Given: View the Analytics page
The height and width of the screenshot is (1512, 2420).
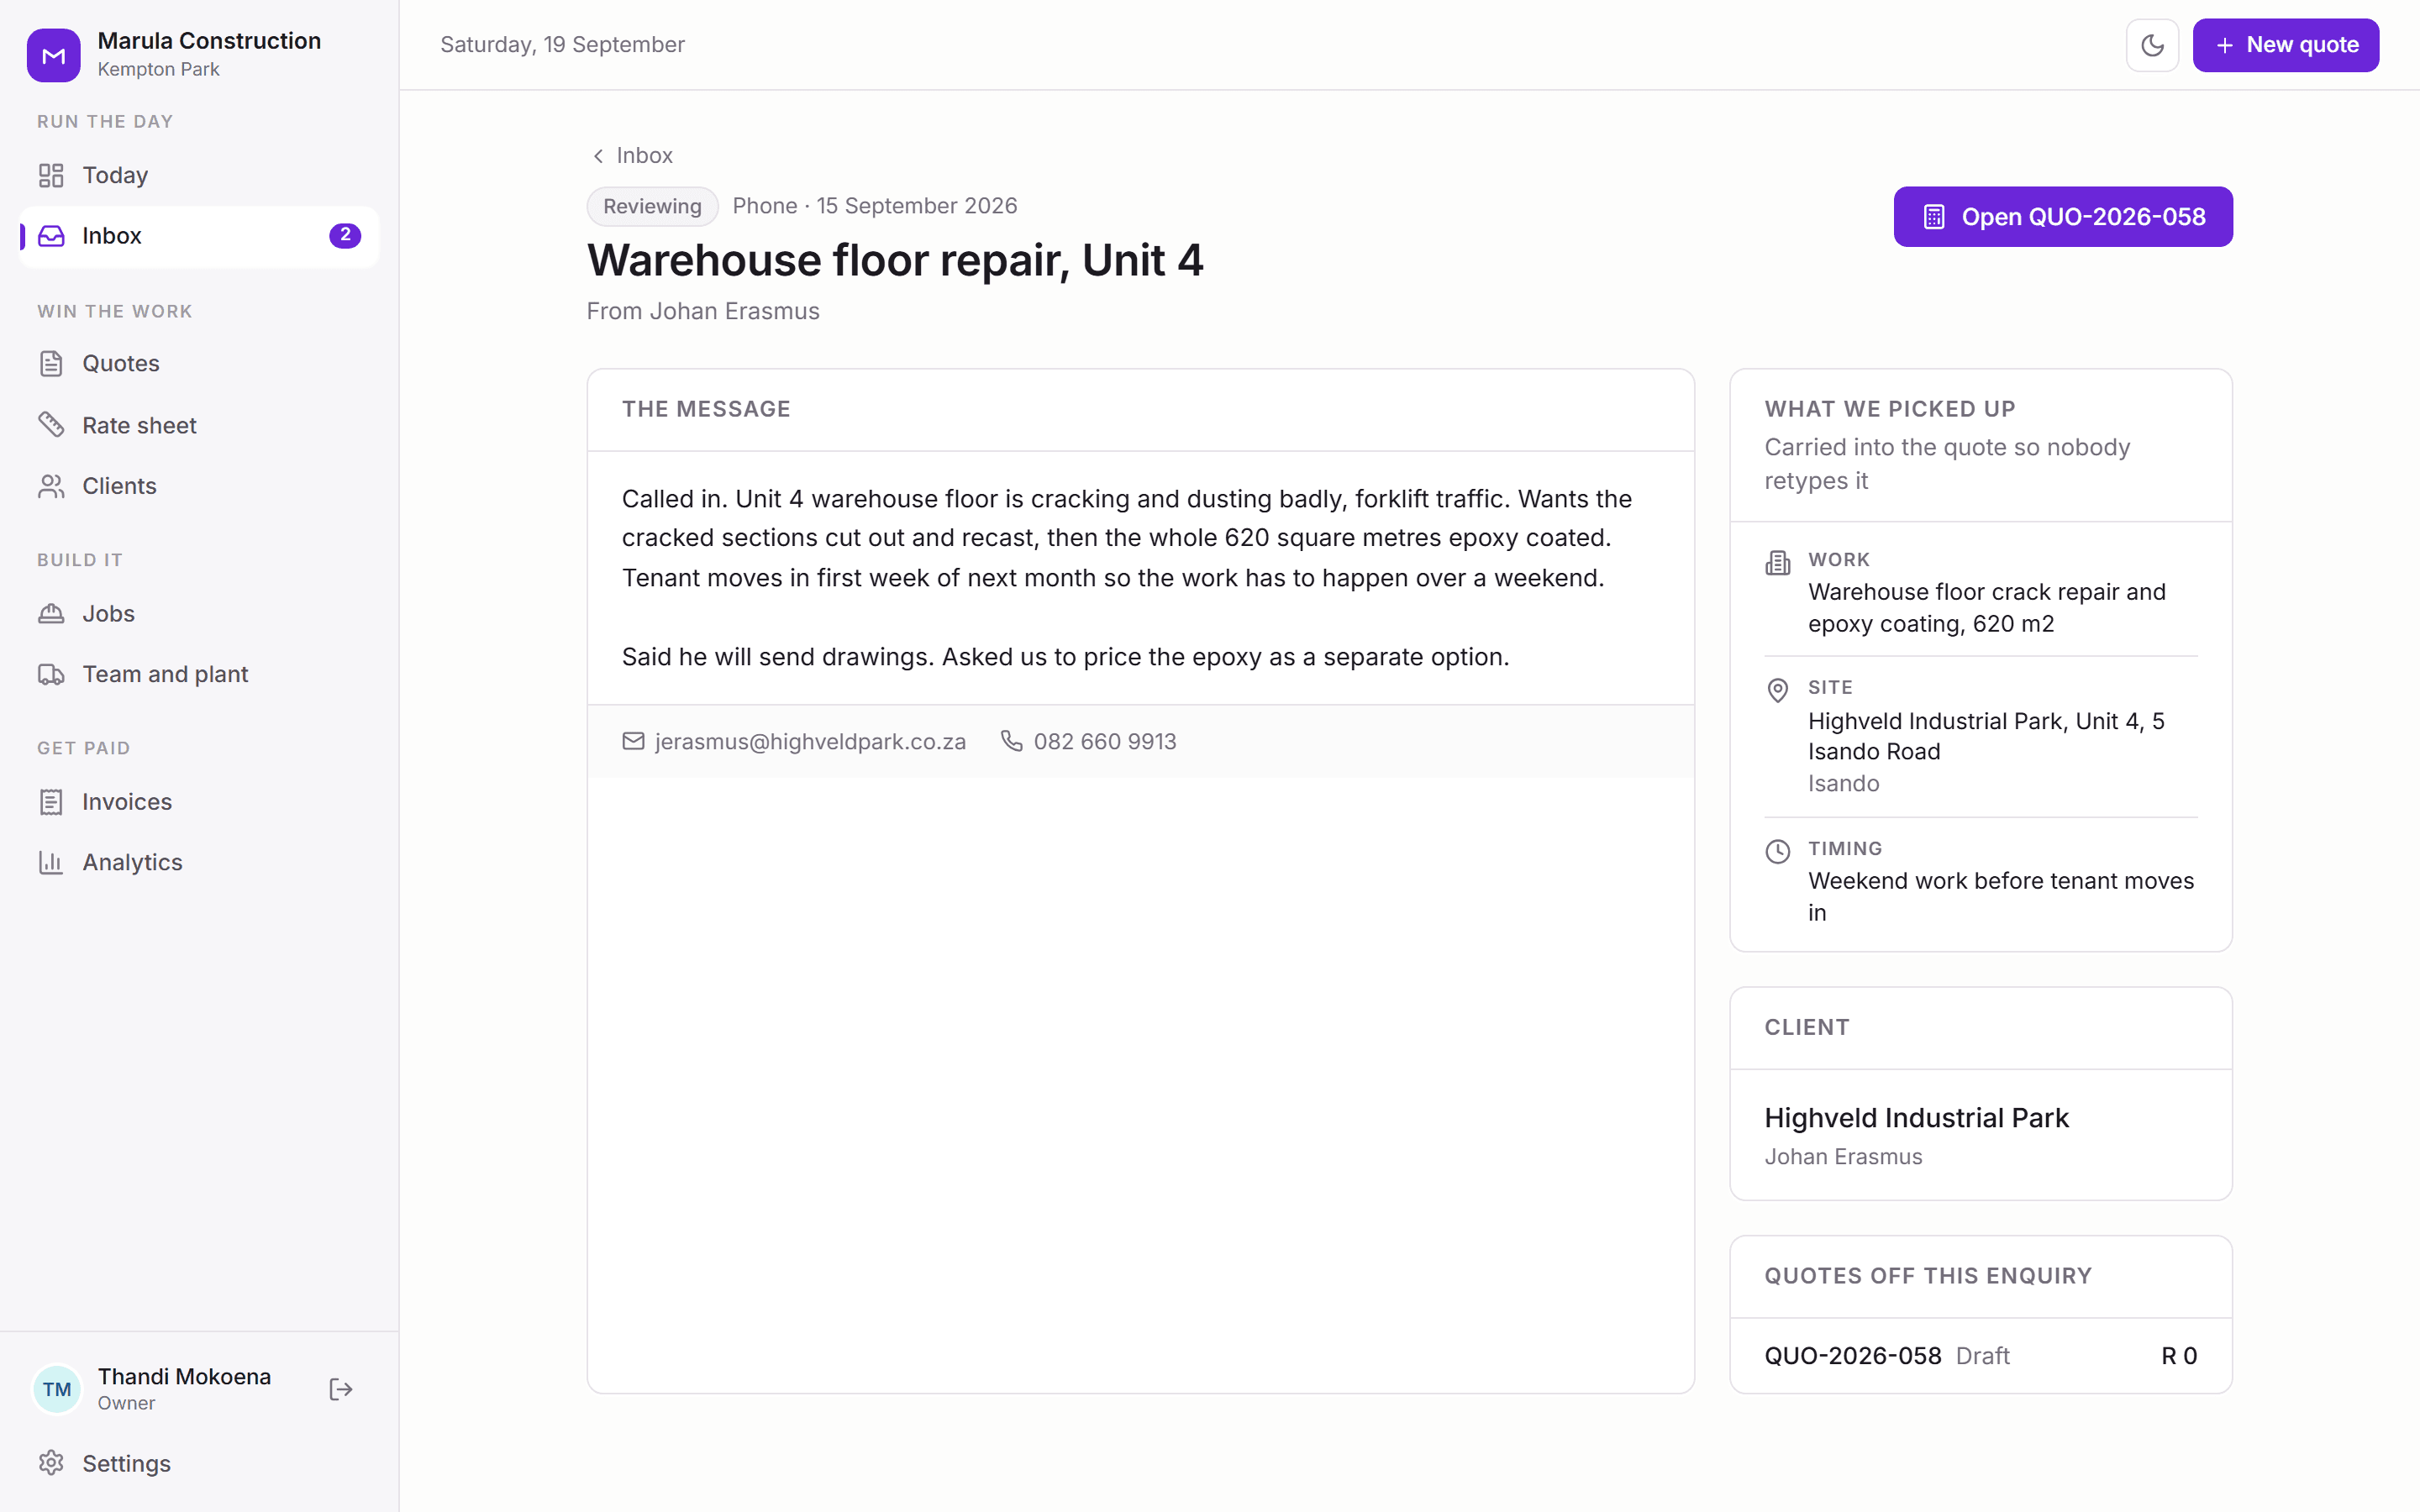Looking at the screenshot, I should click(x=199, y=863).
